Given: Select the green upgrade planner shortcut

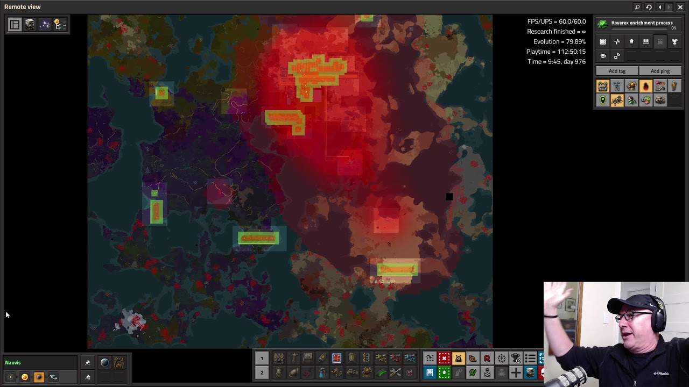Looking at the screenshot, I should coord(444,372).
